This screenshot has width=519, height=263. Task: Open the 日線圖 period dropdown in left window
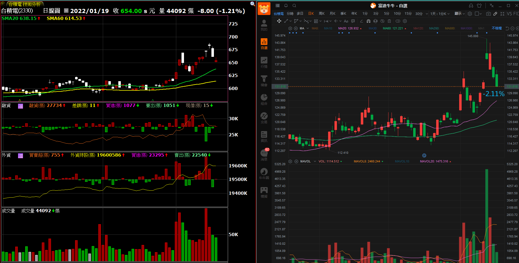click(x=66, y=11)
